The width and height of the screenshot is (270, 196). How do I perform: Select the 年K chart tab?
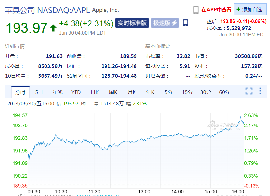coord(150,92)
